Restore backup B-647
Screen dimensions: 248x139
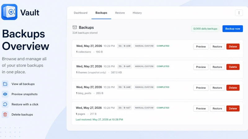pos(217,108)
